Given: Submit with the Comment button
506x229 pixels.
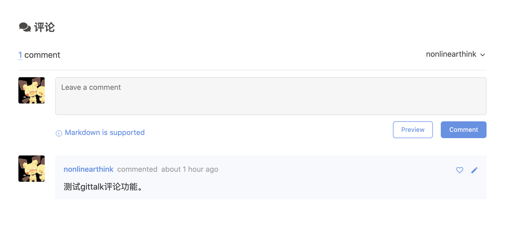Looking at the screenshot, I should click(x=463, y=130).
